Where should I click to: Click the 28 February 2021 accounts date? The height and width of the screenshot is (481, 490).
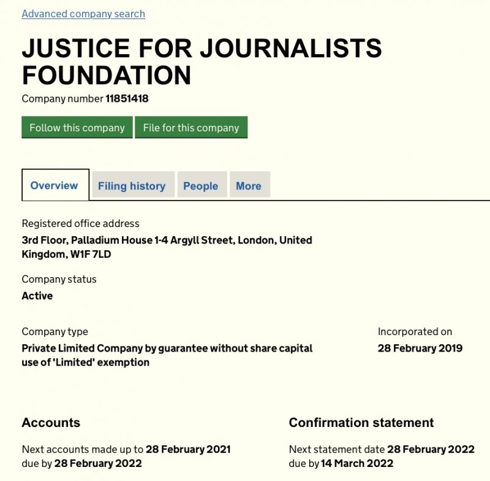click(188, 449)
